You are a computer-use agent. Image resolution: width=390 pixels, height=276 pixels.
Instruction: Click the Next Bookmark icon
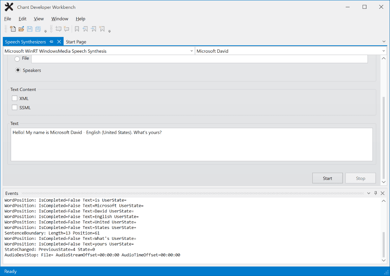(x=93, y=29)
